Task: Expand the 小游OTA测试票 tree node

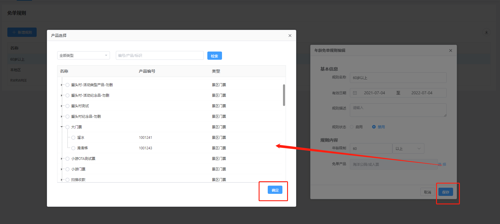Action: coord(62,159)
